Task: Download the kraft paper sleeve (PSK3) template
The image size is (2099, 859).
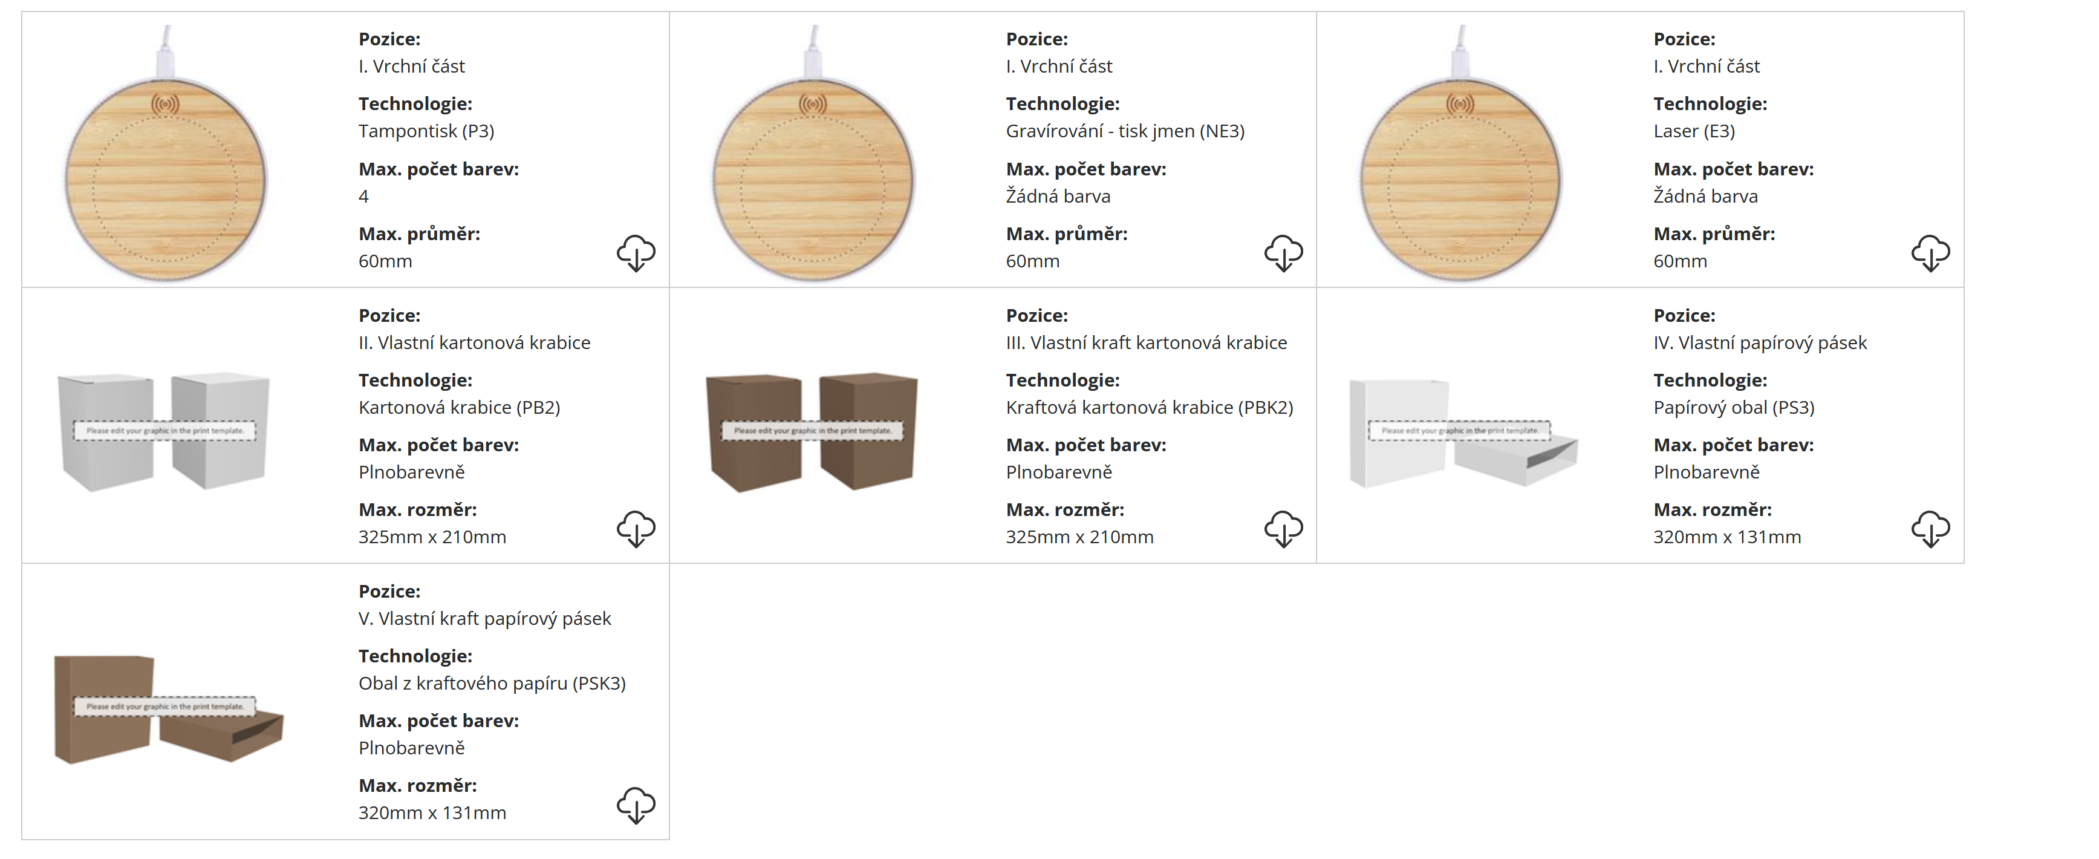Action: [x=636, y=805]
